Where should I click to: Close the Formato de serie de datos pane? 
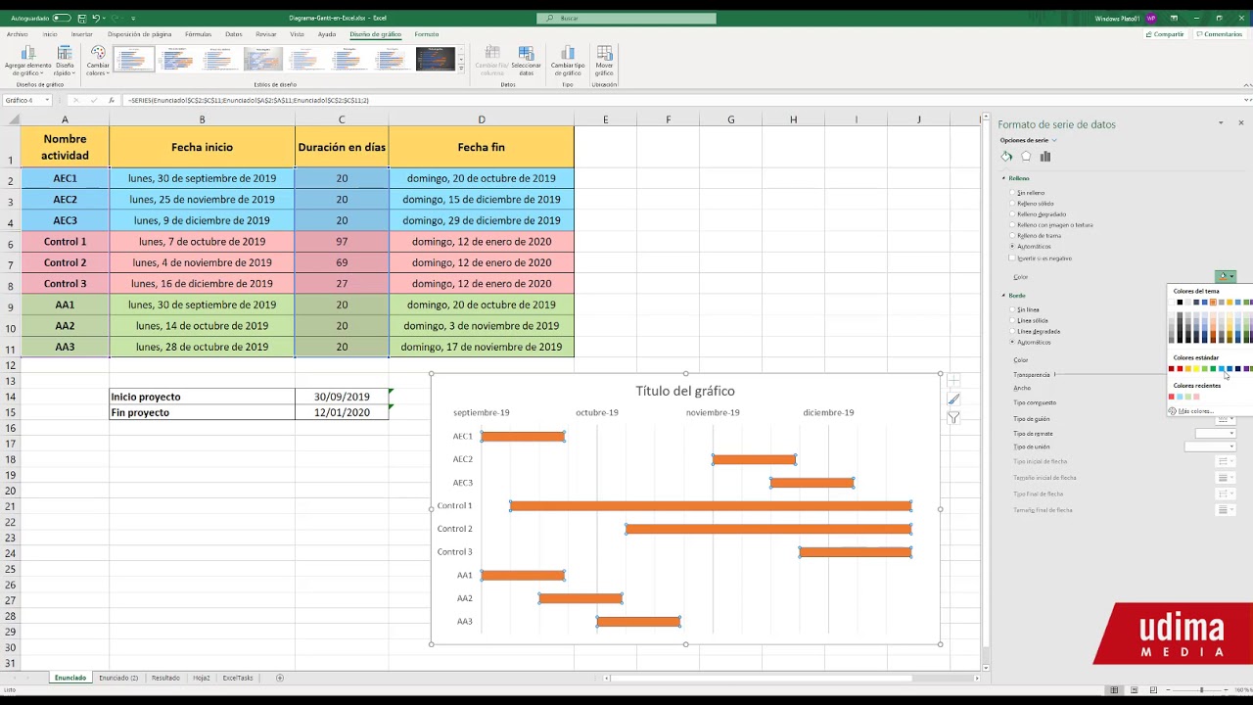click(1241, 123)
